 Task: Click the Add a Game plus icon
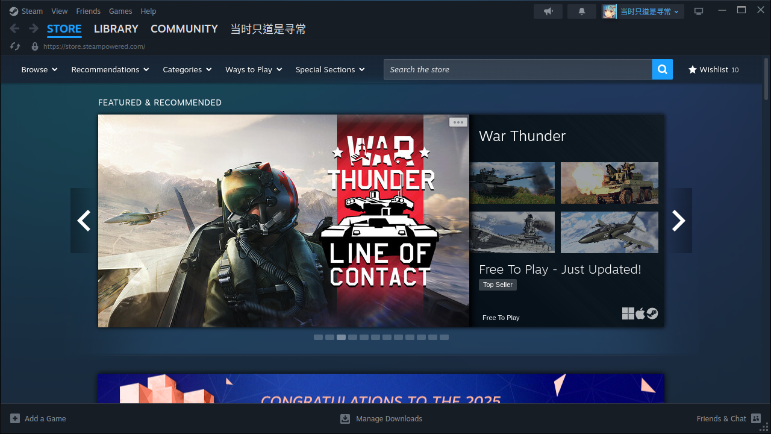coord(15,418)
